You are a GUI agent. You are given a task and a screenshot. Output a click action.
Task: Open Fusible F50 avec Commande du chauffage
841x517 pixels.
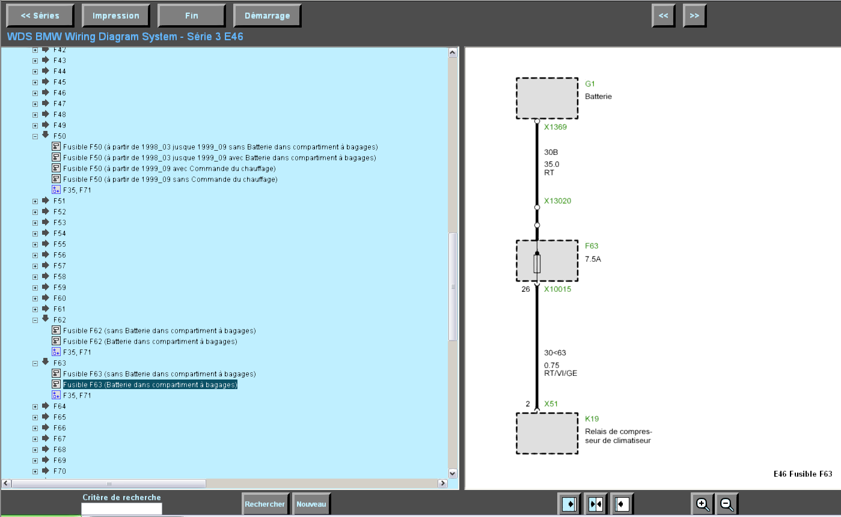(170, 169)
